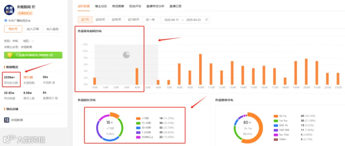345x146 pixels.
Task: Click the 2038w+ estimated followers value
Action: point(9,77)
